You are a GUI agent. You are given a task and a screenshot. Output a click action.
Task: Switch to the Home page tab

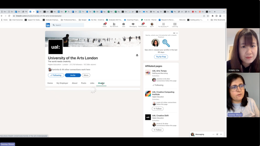[x=50, y=83]
